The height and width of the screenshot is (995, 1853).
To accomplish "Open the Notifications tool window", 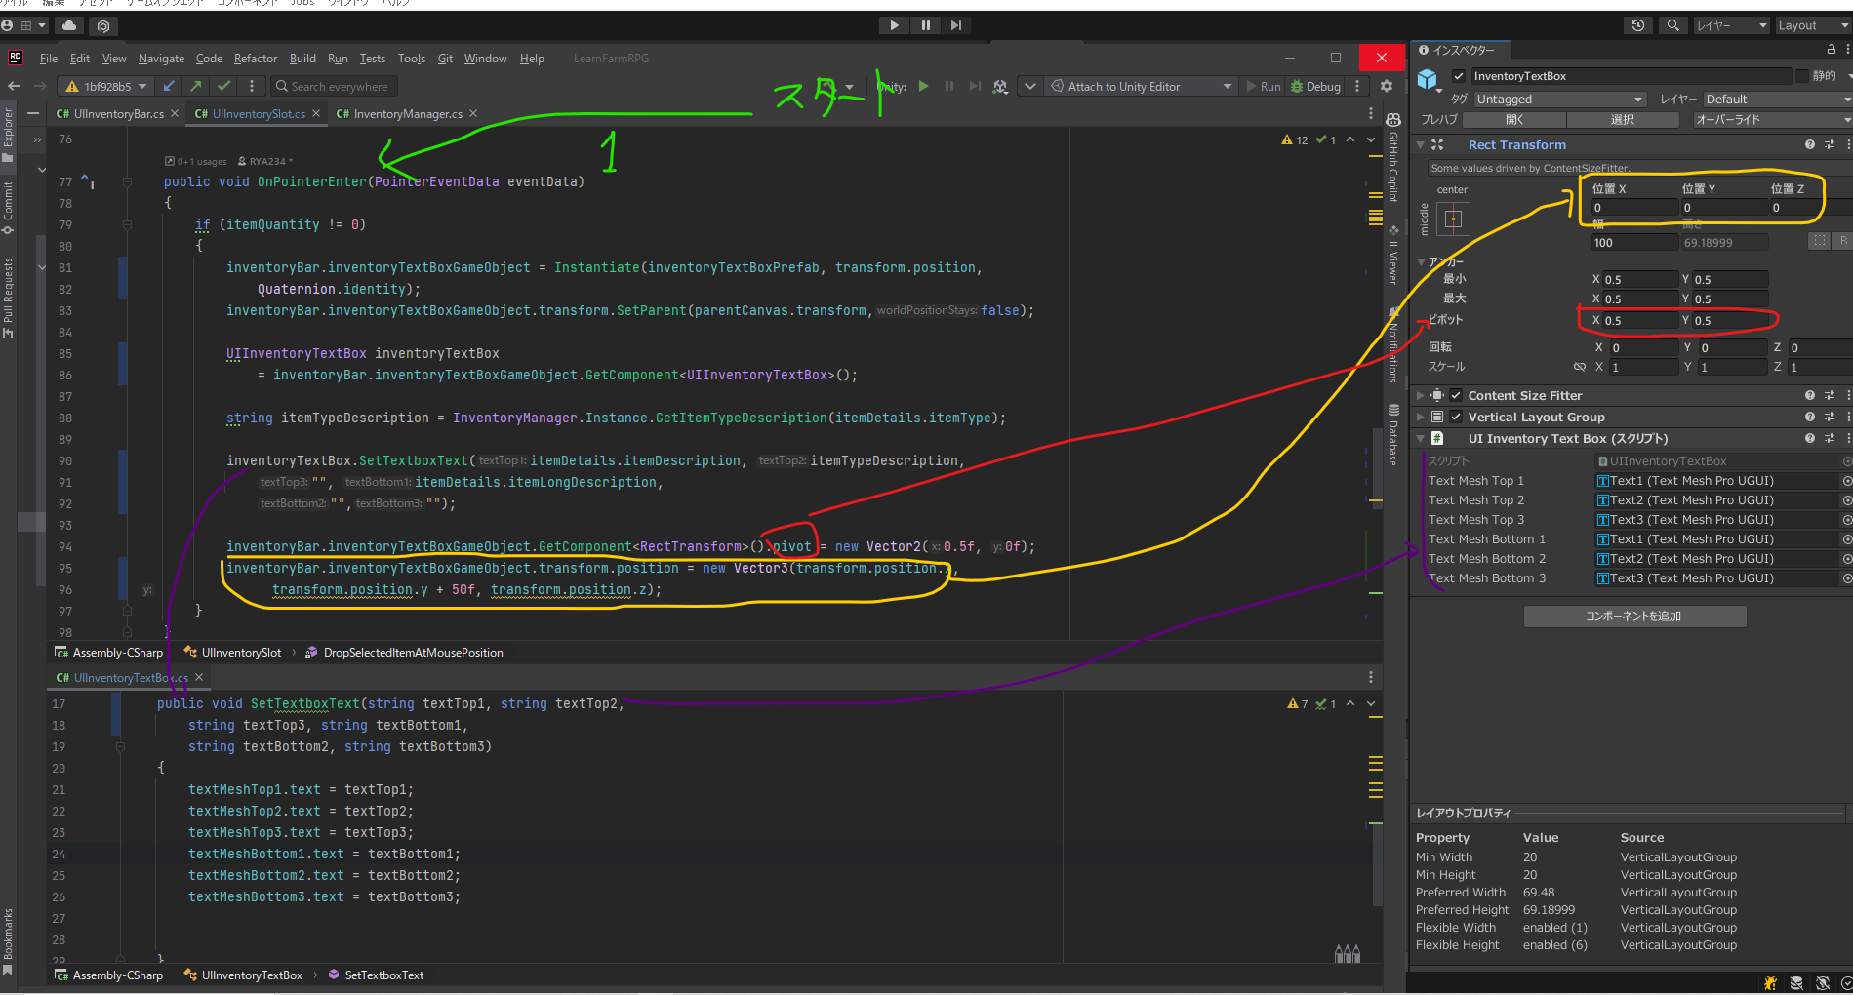I will click(1393, 345).
